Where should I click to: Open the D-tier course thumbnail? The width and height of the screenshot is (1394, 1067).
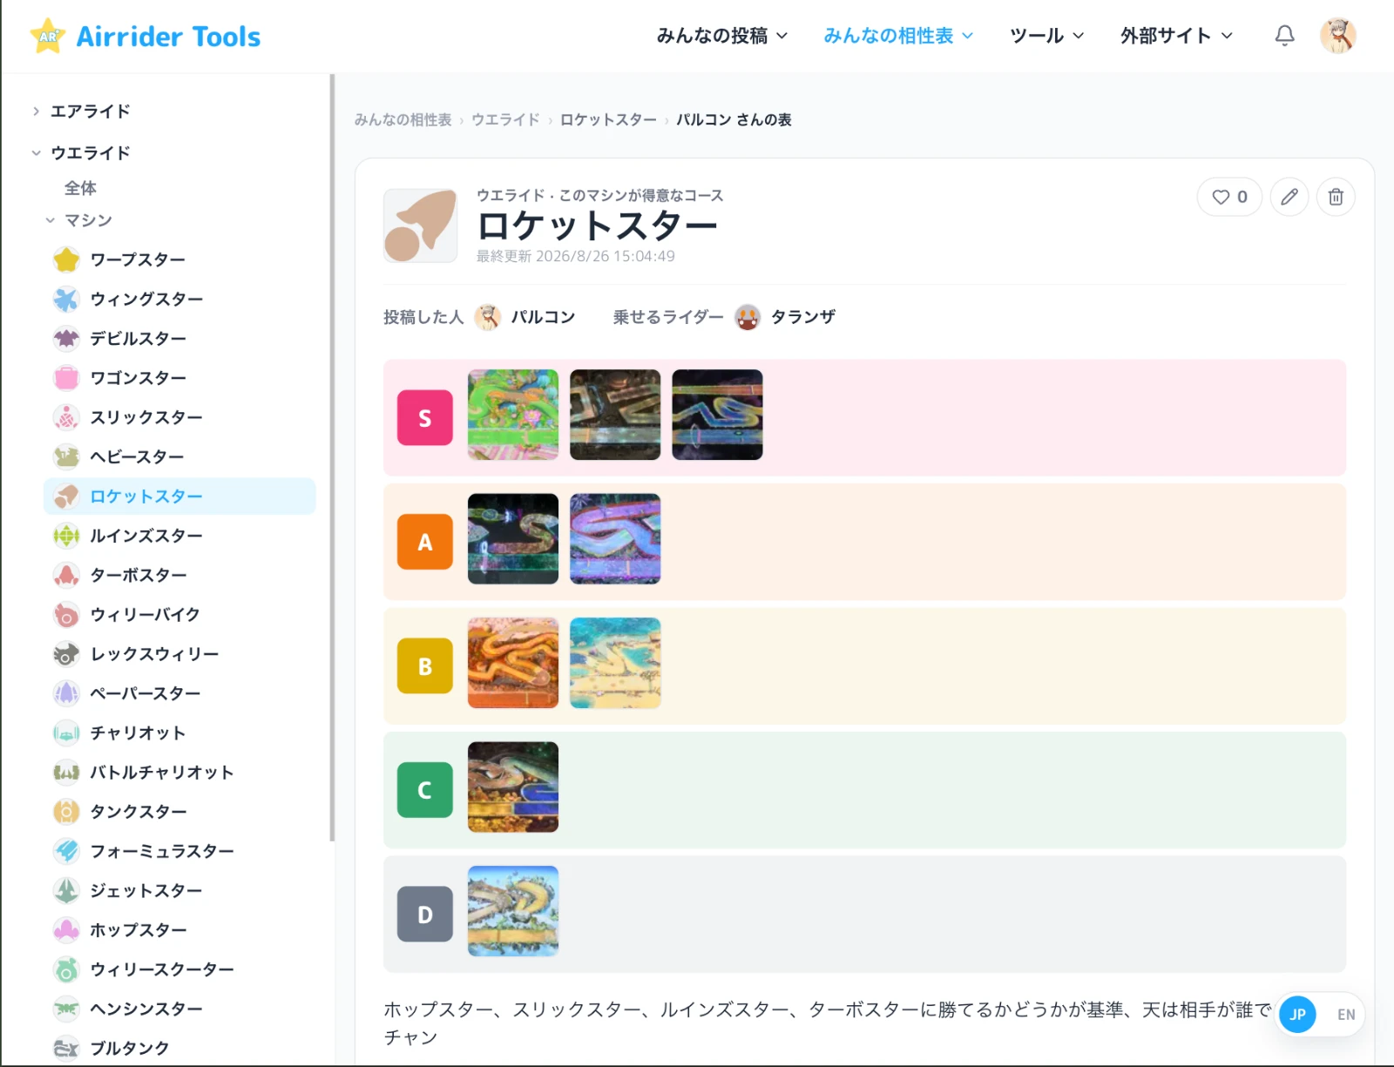pos(513,911)
